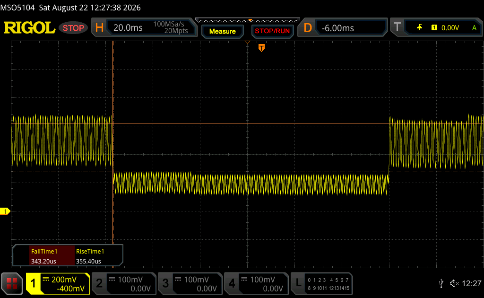Click the STOP status indicator
The image size is (484, 298).
(x=73, y=28)
